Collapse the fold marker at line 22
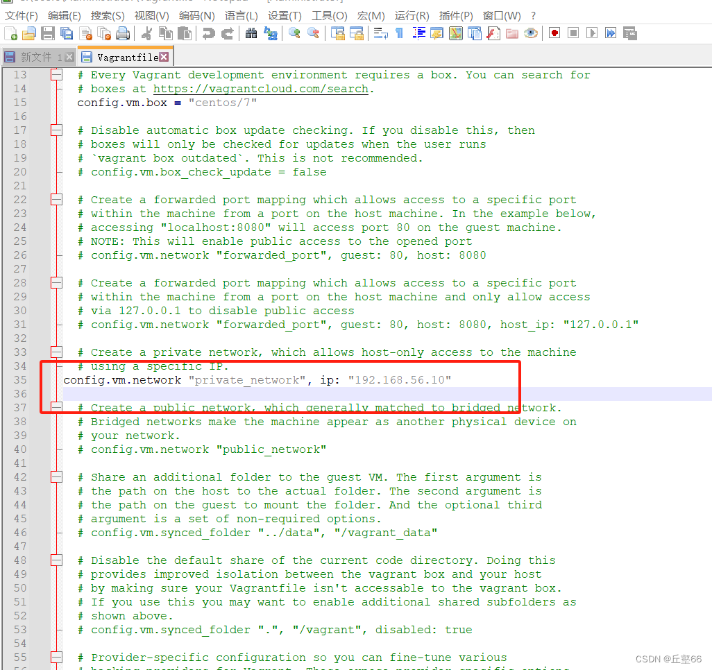712x670 pixels. (x=56, y=199)
